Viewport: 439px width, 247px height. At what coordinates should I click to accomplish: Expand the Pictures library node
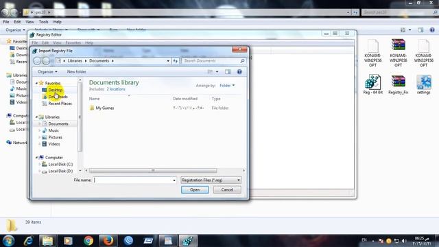[x=40, y=137]
